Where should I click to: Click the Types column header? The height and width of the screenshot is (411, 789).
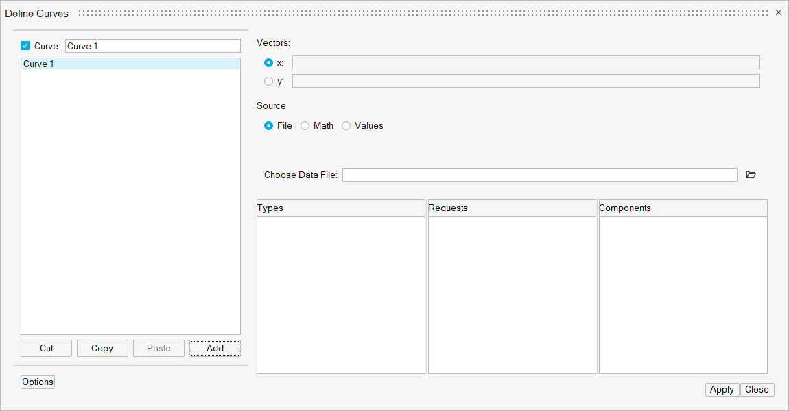(x=340, y=208)
